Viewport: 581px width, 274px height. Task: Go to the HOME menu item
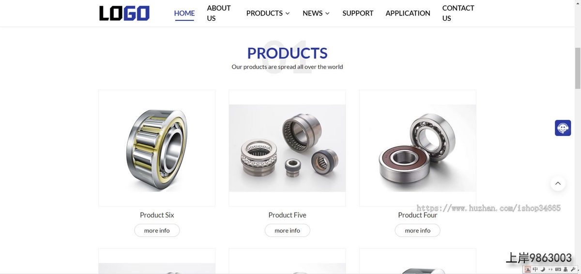coord(184,13)
